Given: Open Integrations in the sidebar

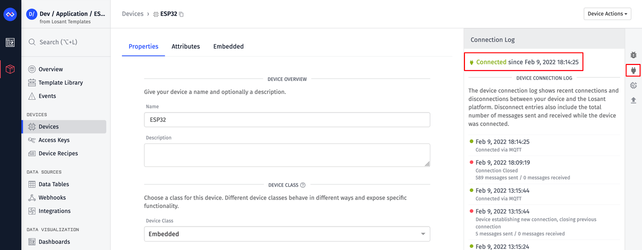Looking at the screenshot, I should [55, 211].
